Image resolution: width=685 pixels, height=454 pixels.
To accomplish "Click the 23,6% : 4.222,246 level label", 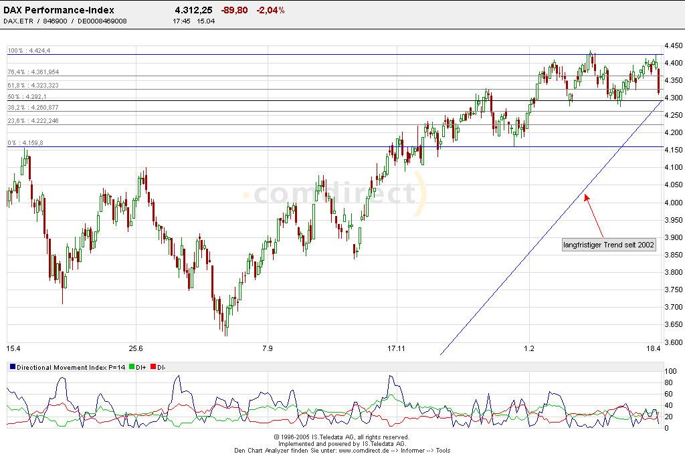I will (x=33, y=121).
